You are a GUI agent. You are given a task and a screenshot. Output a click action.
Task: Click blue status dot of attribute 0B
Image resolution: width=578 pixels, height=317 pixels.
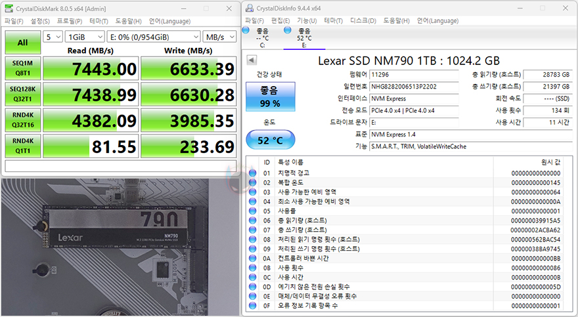point(252,268)
